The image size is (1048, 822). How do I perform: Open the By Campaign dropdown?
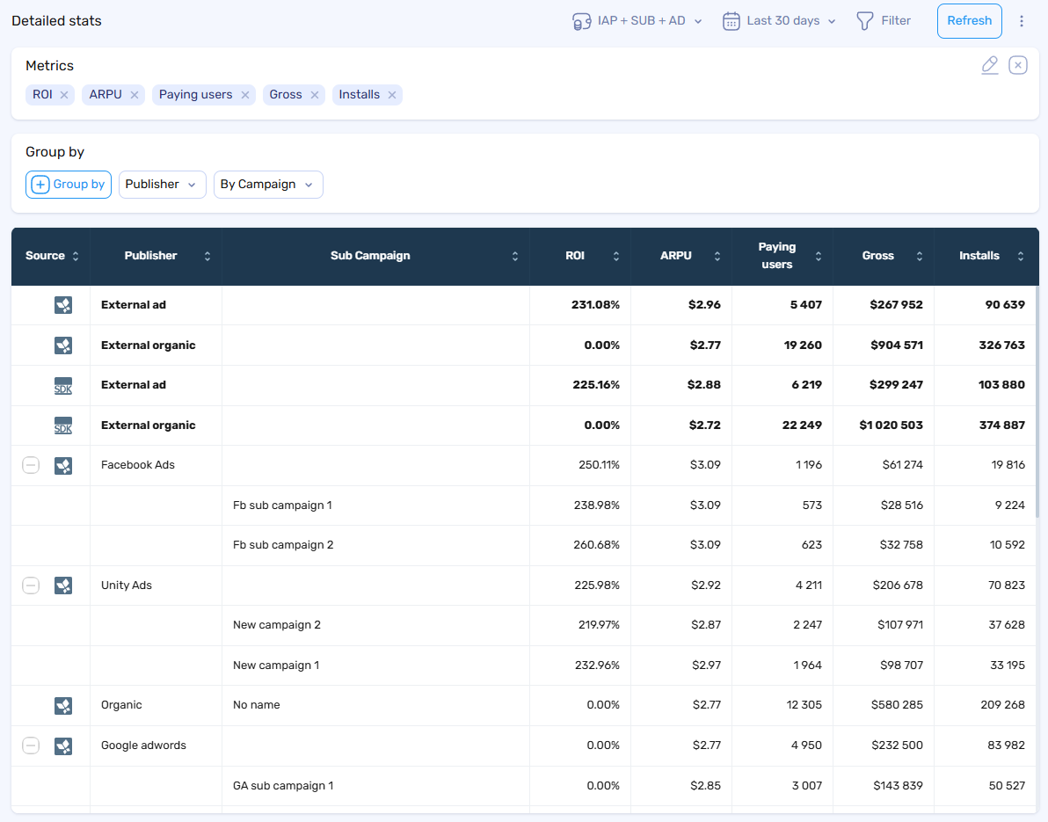tap(267, 185)
